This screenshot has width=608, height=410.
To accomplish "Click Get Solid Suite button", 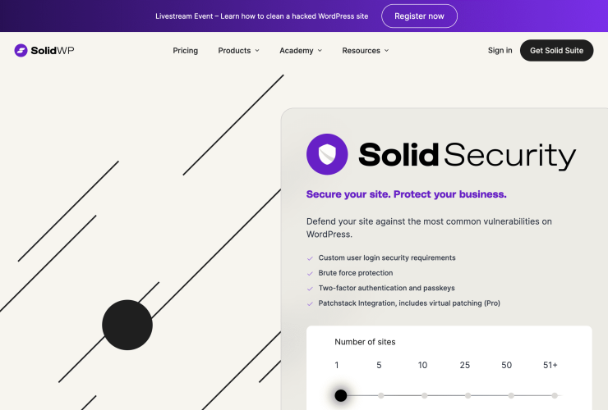I will (x=556, y=51).
